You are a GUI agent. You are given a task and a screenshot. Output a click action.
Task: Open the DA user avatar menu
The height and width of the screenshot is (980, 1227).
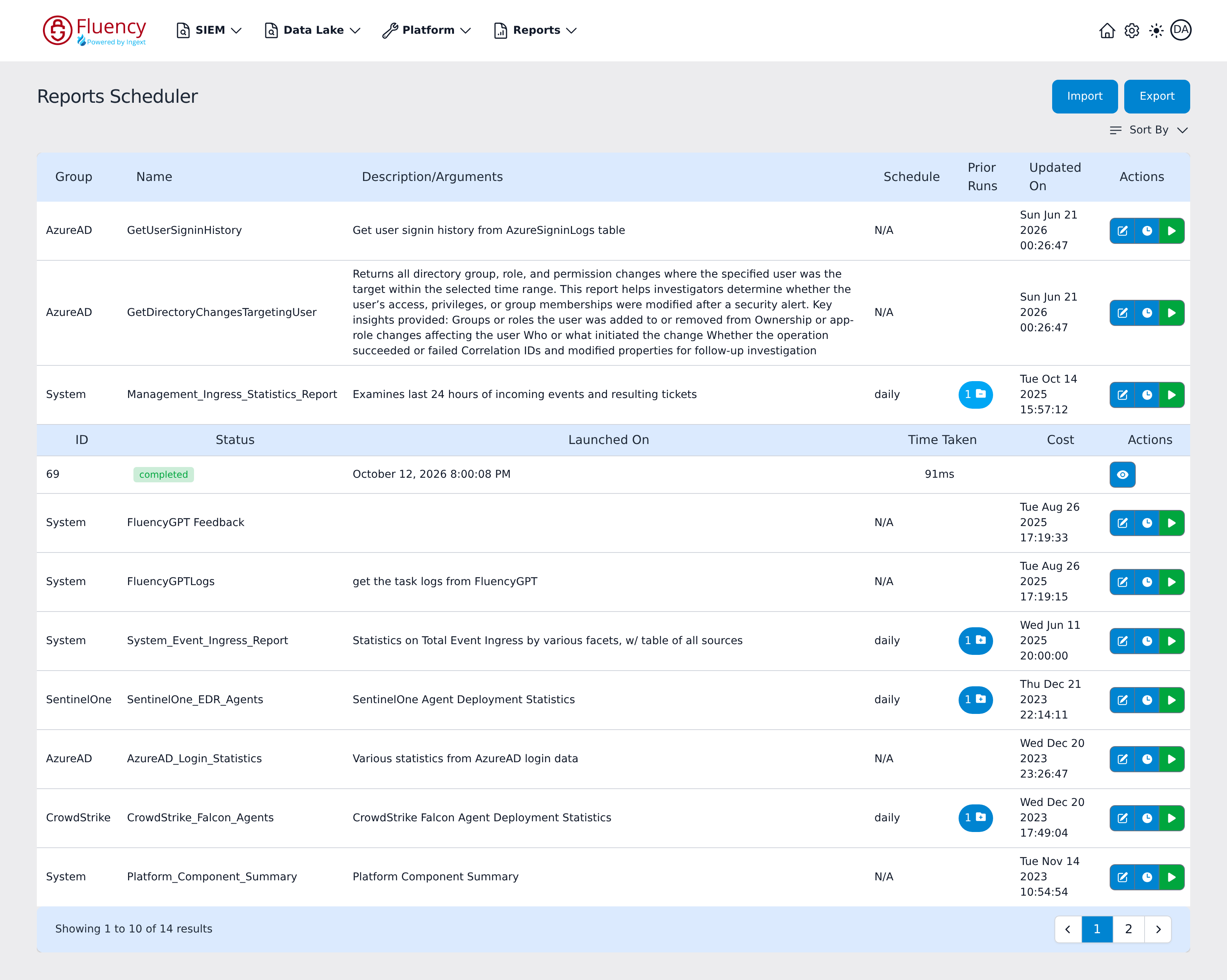click(1181, 30)
